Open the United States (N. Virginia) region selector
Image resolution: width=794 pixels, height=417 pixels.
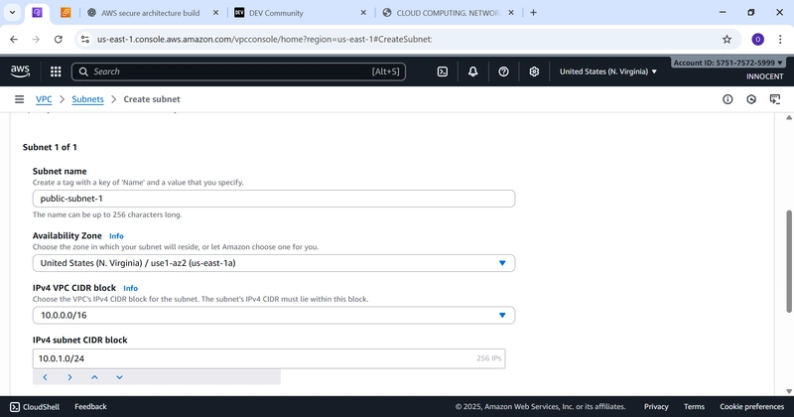tap(608, 71)
